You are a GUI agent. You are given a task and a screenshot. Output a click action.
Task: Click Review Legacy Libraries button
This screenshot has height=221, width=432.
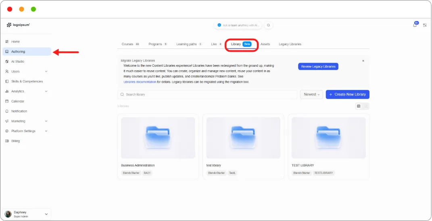click(x=318, y=67)
